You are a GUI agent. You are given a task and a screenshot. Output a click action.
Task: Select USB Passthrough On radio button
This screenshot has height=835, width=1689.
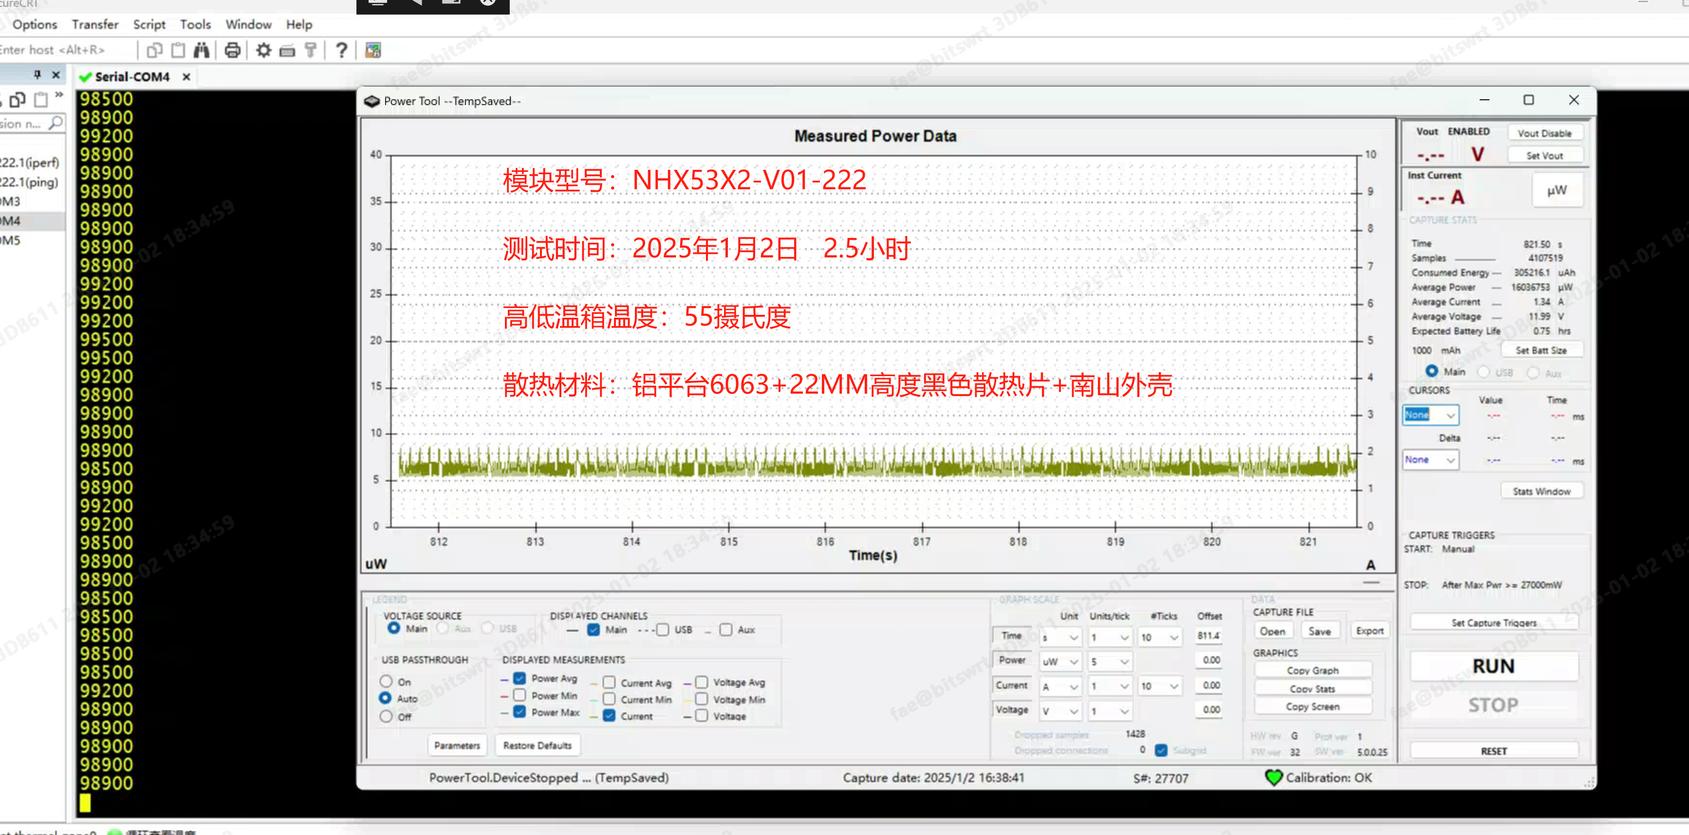point(386,681)
